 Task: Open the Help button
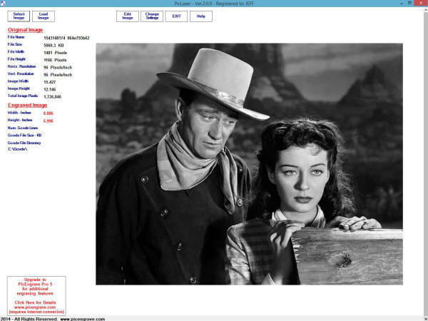coord(201,16)
